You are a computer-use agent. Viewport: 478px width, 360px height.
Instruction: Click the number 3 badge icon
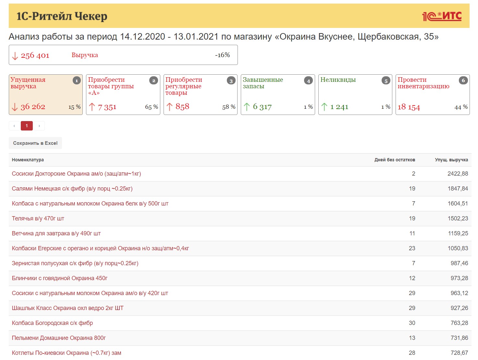pos(231,81)
